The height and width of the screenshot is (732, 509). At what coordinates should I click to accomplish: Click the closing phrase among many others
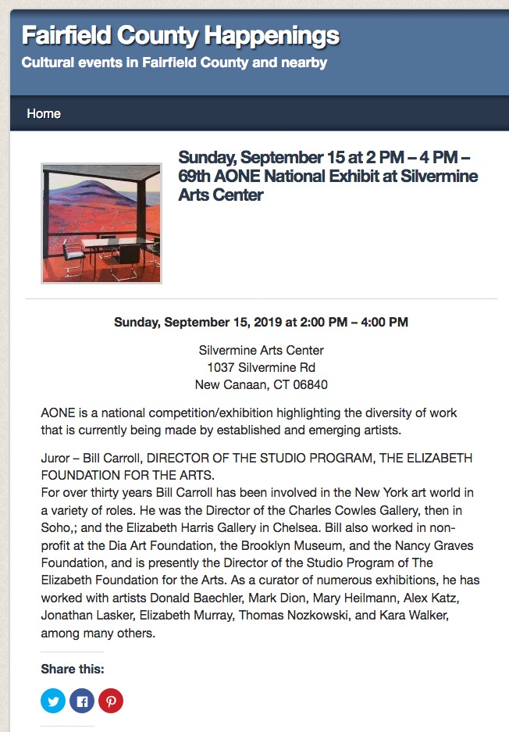pyautogui.click(x=98, y=634)
